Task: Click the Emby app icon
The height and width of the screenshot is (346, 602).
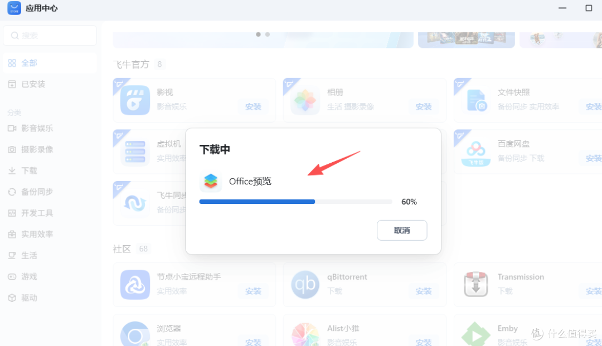Action: click(x=475, y=334)
